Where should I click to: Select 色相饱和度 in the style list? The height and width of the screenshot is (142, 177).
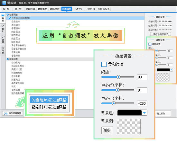tap(17, 73)
